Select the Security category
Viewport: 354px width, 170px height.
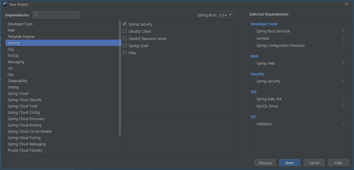62,43
